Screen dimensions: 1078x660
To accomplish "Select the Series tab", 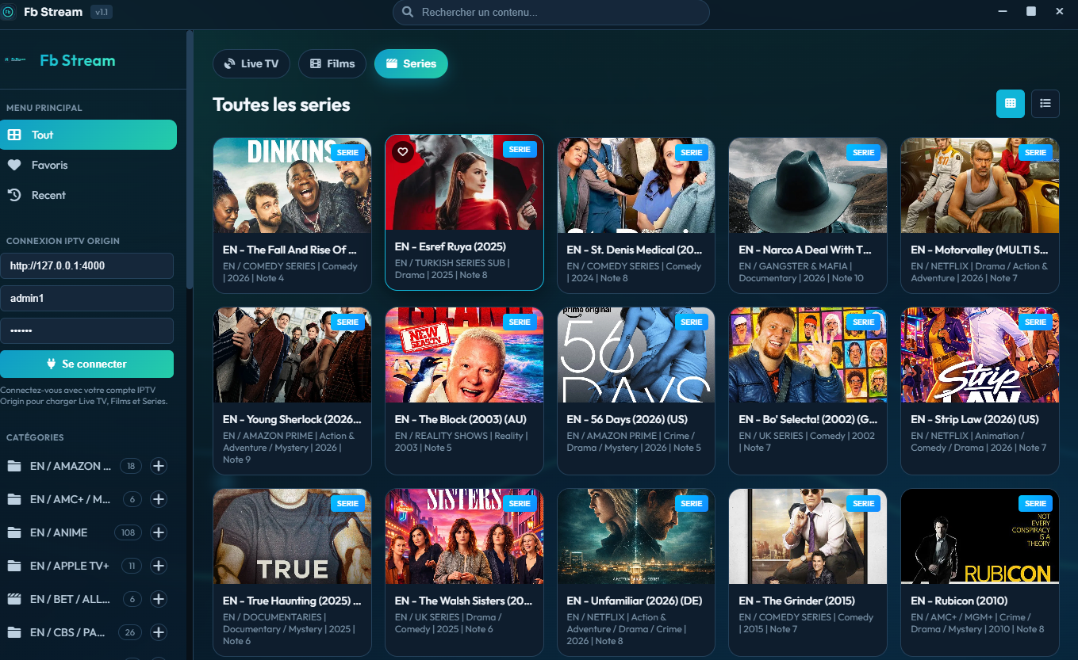I will [411, 63].
